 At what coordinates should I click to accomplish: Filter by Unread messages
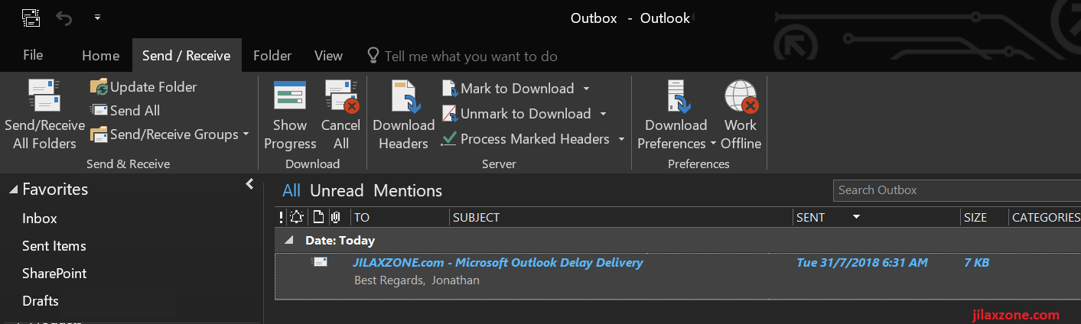coord(337,191)
